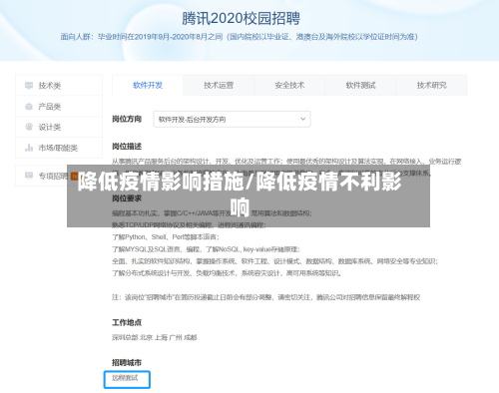Click the 岗位要求 heading
The image size is (499, 393).
(127, 198)
